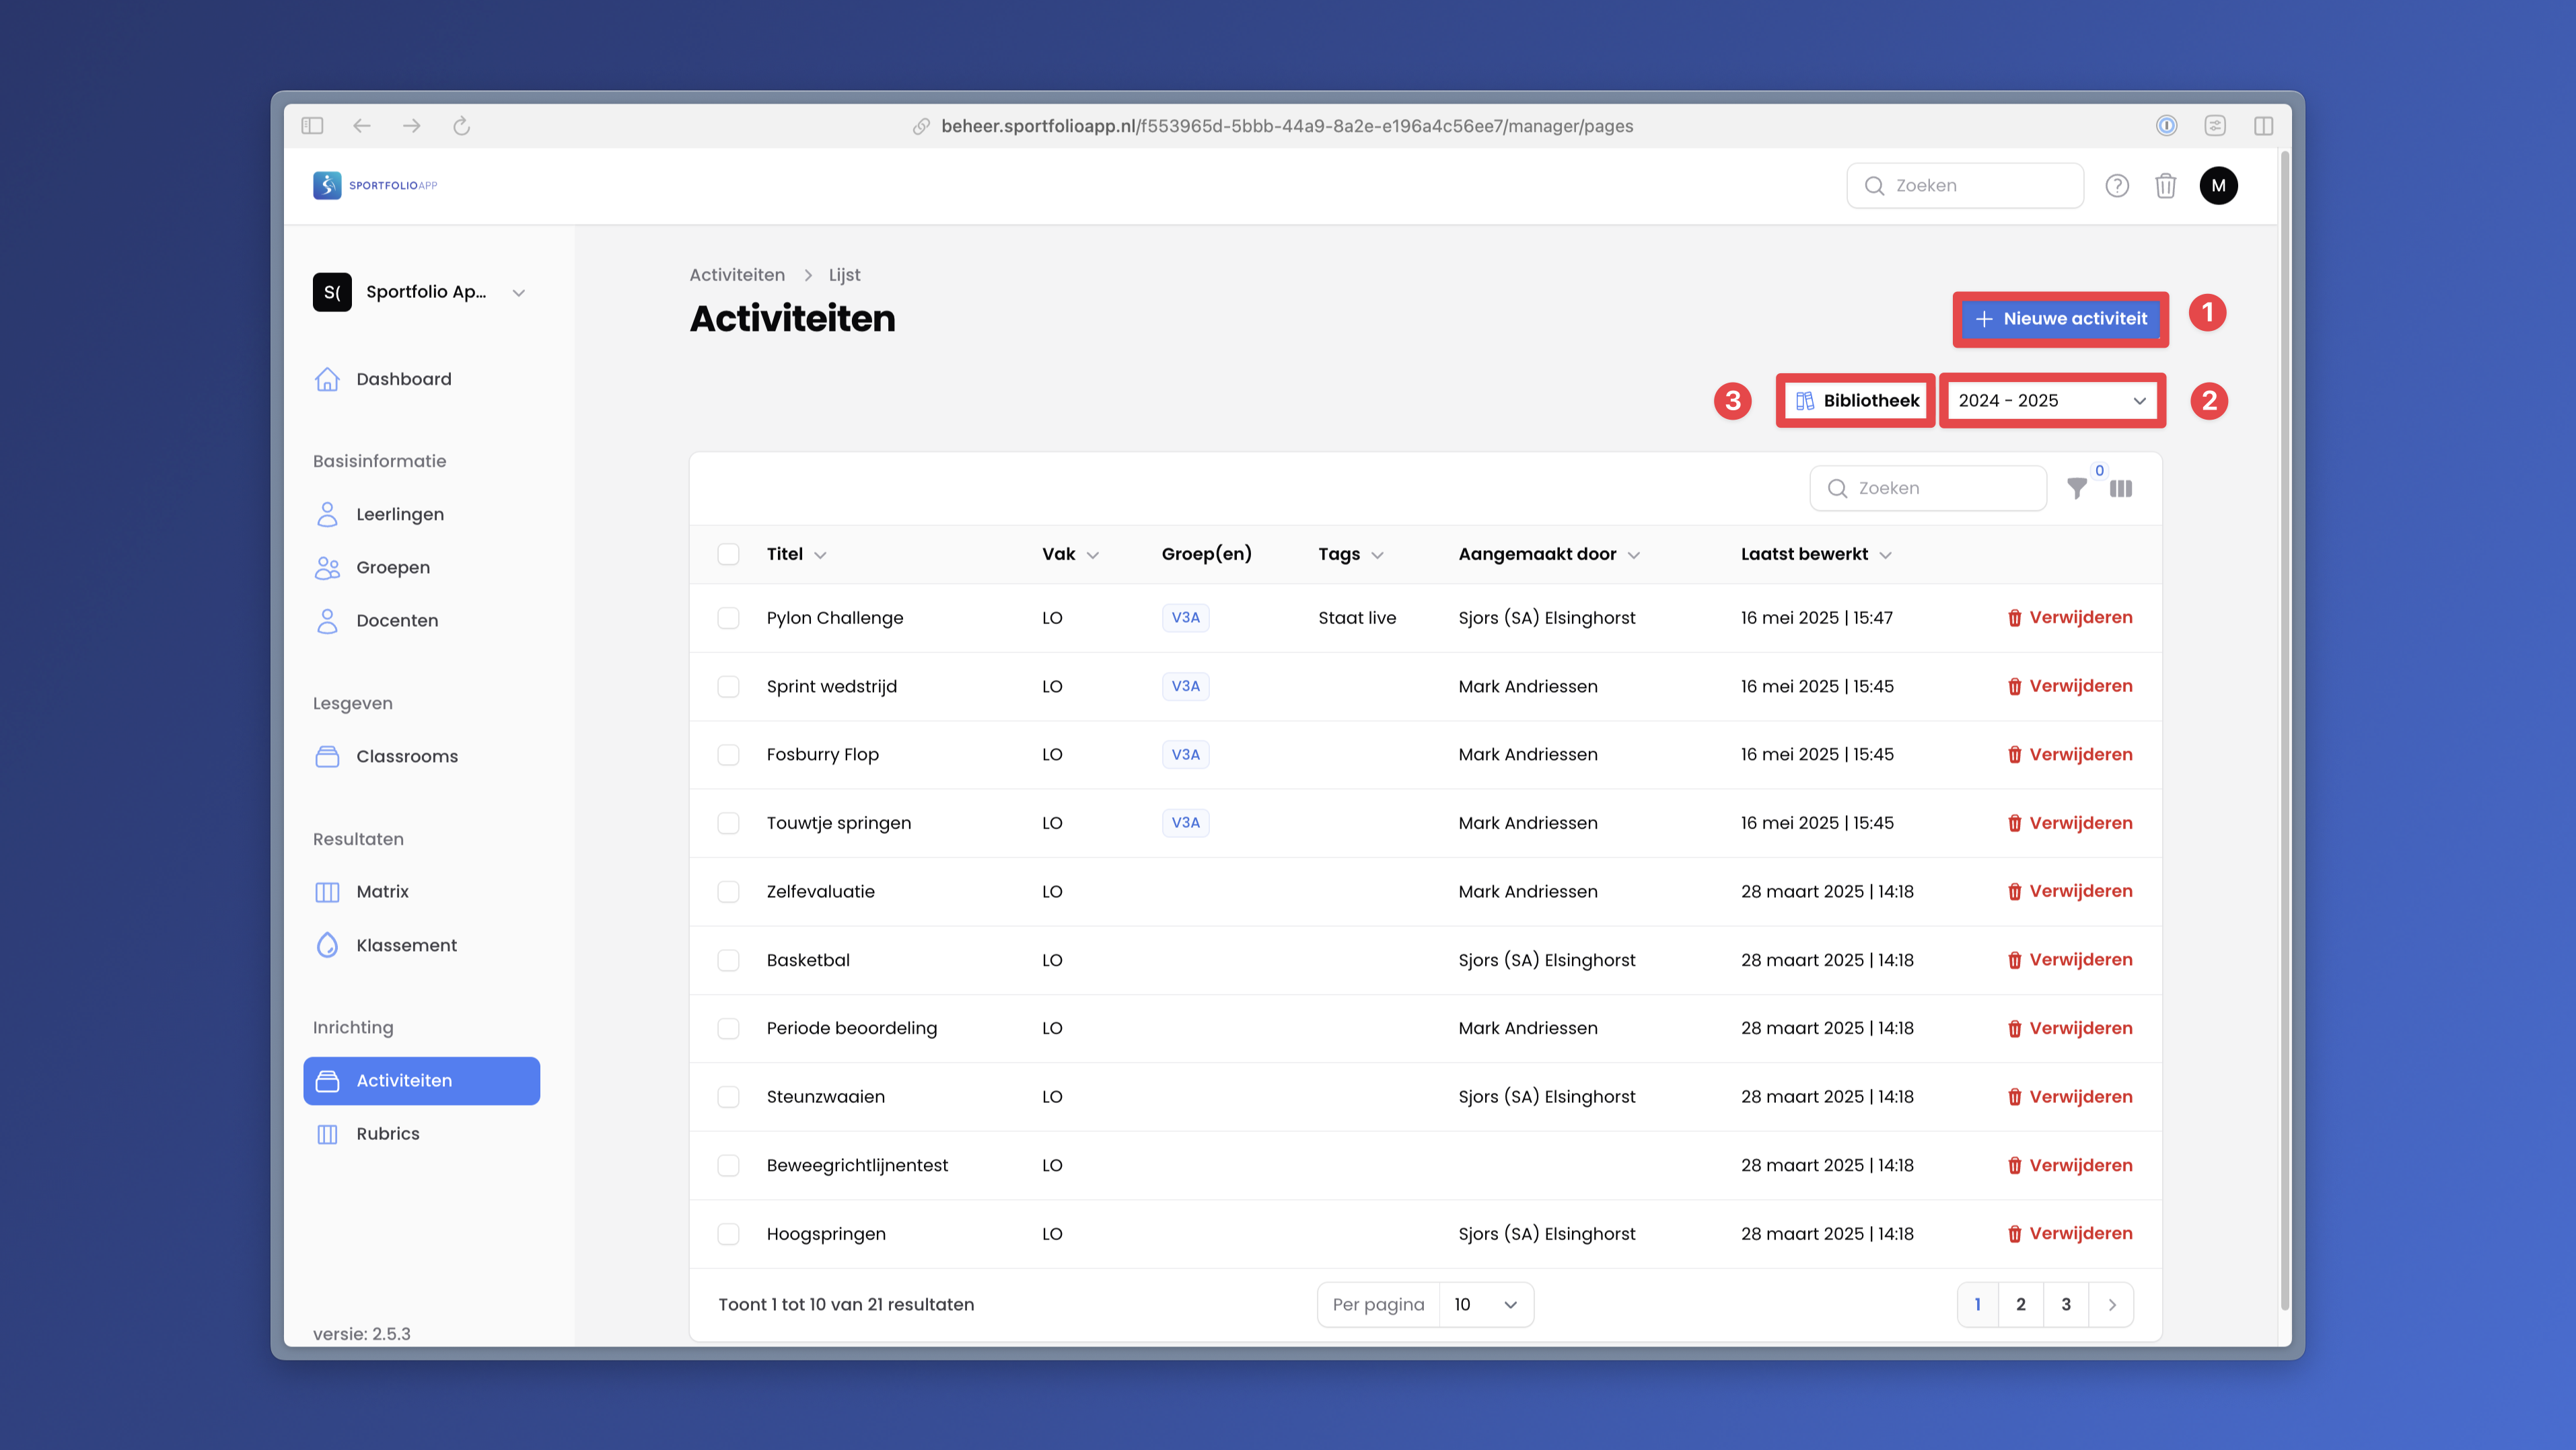
Task: Click the Staat live tag
Action: tap(1357, 619)
